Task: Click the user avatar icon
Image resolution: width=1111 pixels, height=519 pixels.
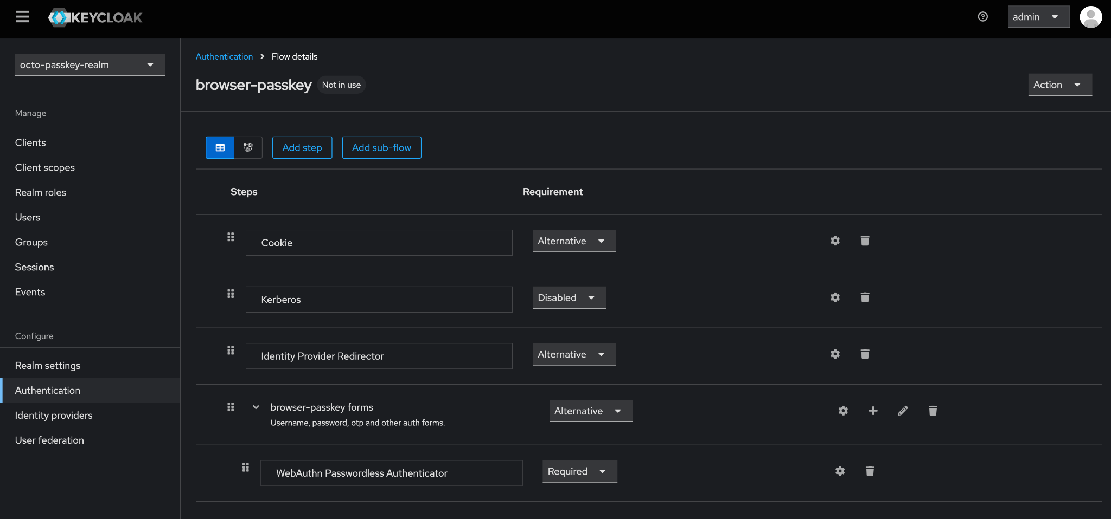Action: point(1090,17)
